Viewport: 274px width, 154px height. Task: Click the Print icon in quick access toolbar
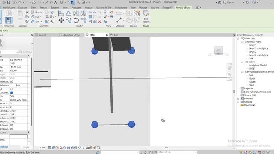click(x=34, y=3)
